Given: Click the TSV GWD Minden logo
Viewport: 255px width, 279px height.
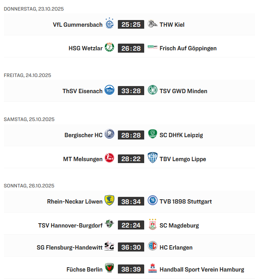Looking at the screenshot, I should tap(152, 90).
